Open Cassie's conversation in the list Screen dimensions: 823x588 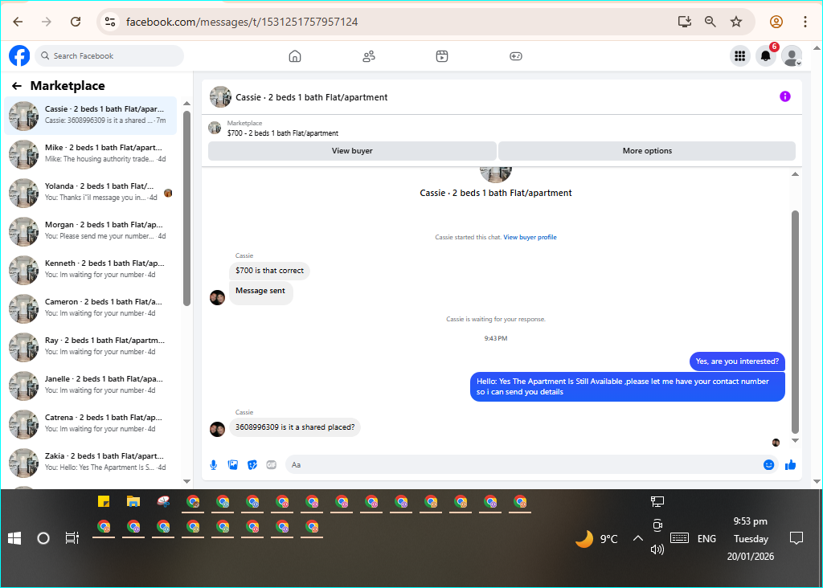click(90, 116)
